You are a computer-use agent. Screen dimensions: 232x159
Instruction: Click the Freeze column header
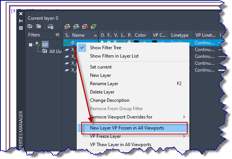click(109, 35)
